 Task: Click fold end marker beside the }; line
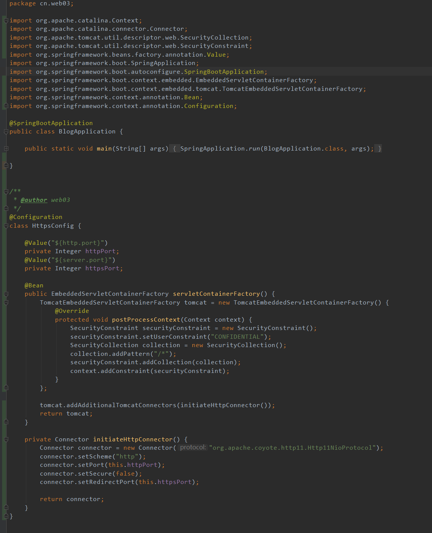coord(6,388)
